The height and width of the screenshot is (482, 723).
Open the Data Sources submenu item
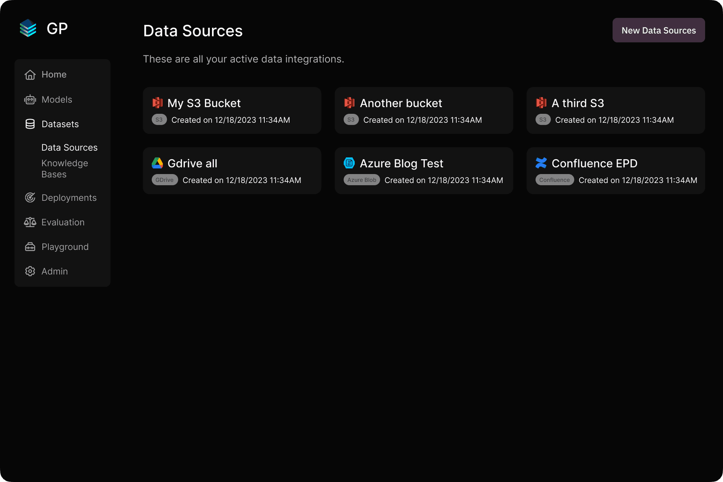[69, 148]
